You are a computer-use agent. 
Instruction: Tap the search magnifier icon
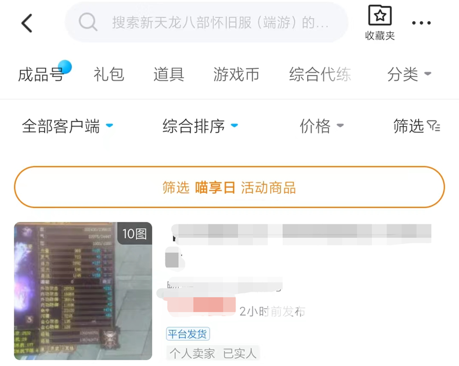tap(88, 22)
